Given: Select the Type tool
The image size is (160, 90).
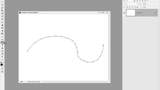Looking at the screenshot, I should [2, 45].
